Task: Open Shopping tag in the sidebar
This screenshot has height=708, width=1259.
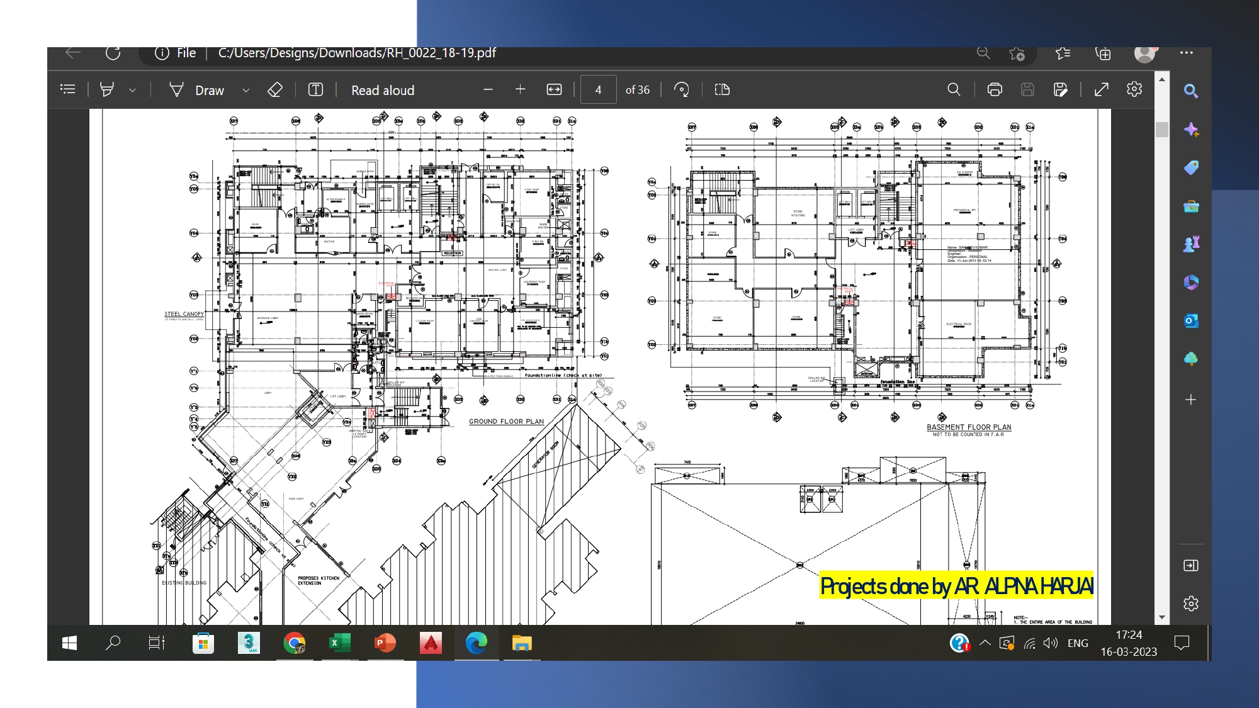Action: (1191, 167)
